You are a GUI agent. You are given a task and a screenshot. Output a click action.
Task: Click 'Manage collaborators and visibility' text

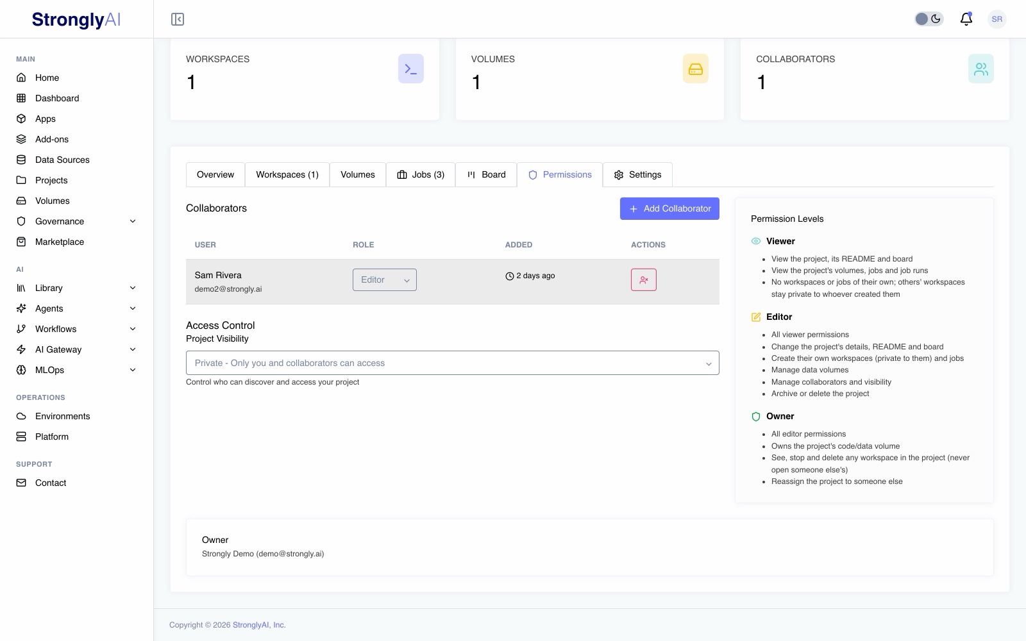831,382
